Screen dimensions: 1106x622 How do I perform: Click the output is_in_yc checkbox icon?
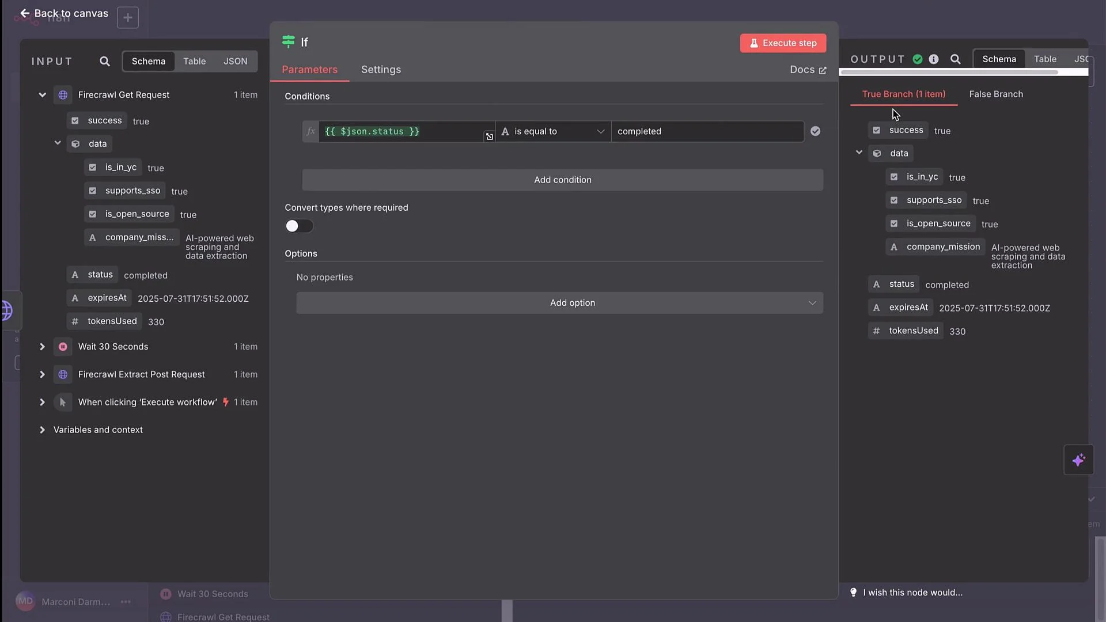tap(894, 177)
